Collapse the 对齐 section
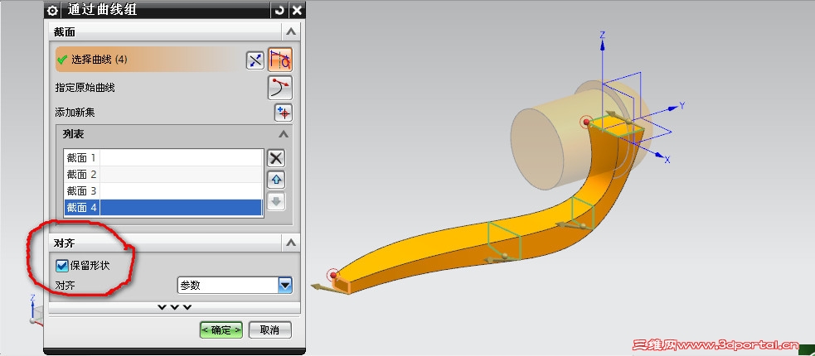The height and width of the screenshot is (356, 815). pyautogui.click(x=291, y=243)
